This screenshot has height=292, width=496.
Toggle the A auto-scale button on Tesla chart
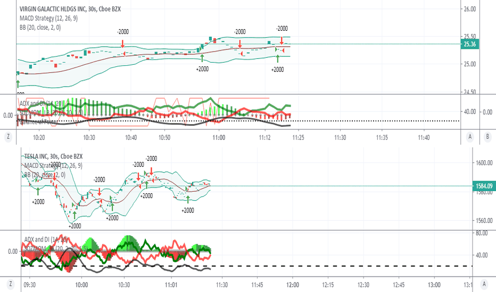click(484, 284)
